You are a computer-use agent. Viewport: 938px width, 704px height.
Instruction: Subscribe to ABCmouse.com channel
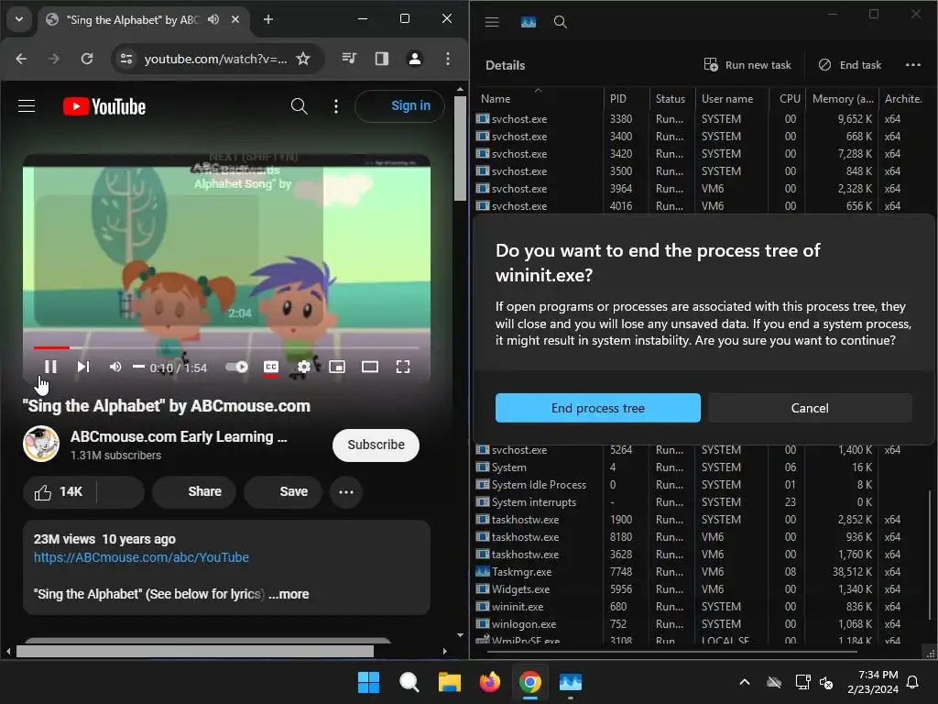(x=376, y=445)
